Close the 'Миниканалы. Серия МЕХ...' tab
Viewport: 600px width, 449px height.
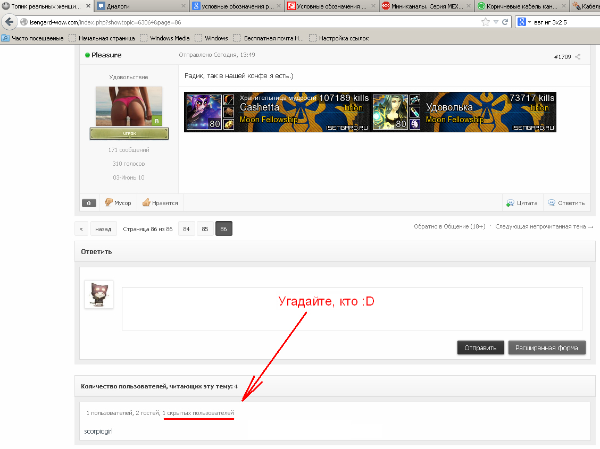[469, 6]
